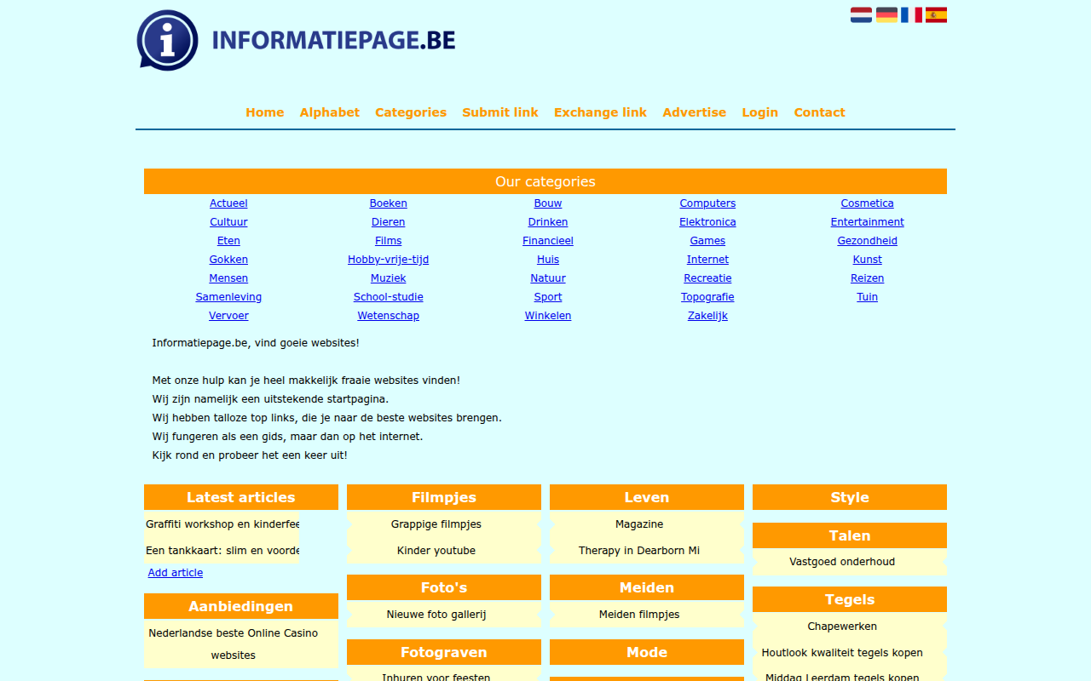Viewport: 1091px width, 681px height.
Task: Open the Chapewerken link
Action: click(842, 627)
